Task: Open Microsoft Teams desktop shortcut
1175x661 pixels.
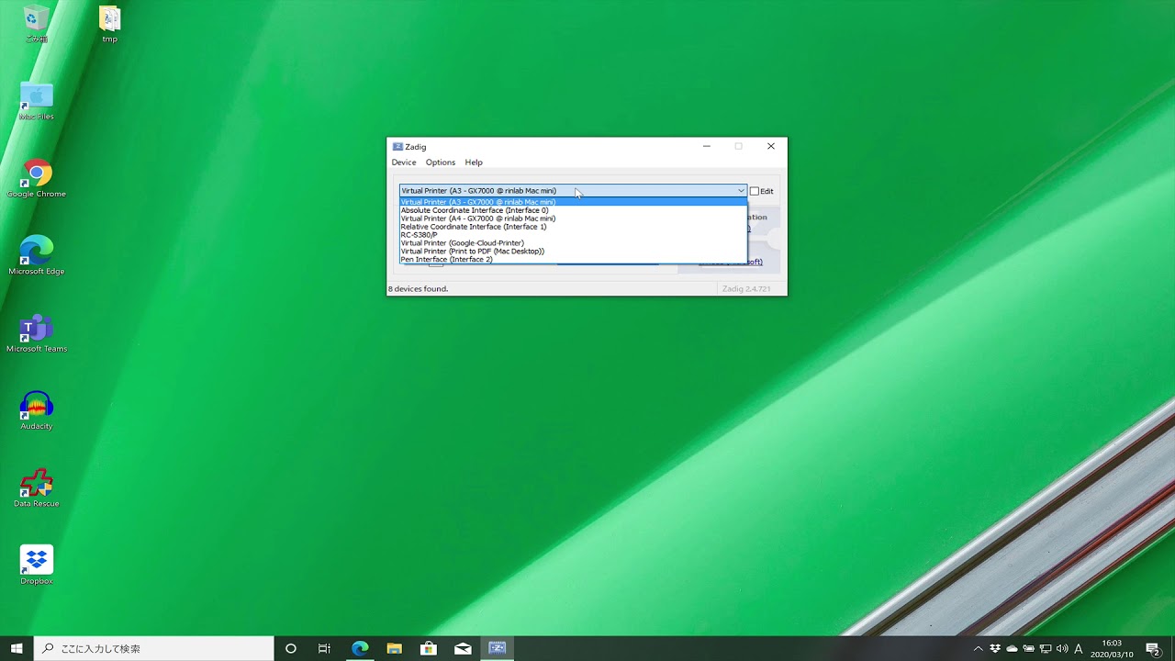Action: click(x=37, y=333)
